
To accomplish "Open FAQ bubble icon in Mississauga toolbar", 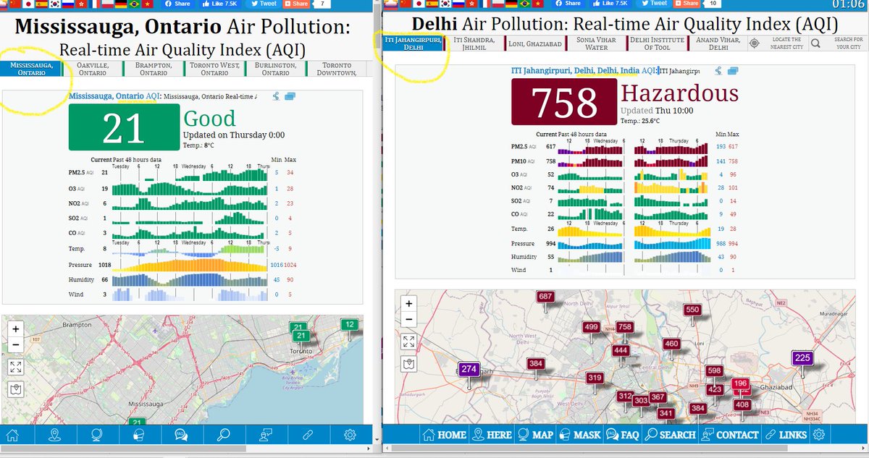I will [x=180, y=435].
